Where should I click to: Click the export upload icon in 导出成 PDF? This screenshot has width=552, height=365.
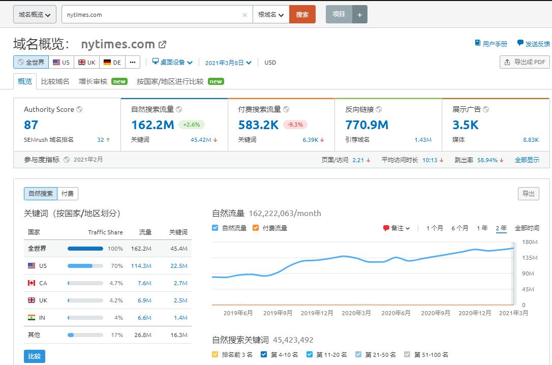coord(507,63)
